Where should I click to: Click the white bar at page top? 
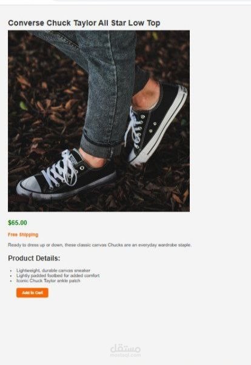(x=125, y=2)
